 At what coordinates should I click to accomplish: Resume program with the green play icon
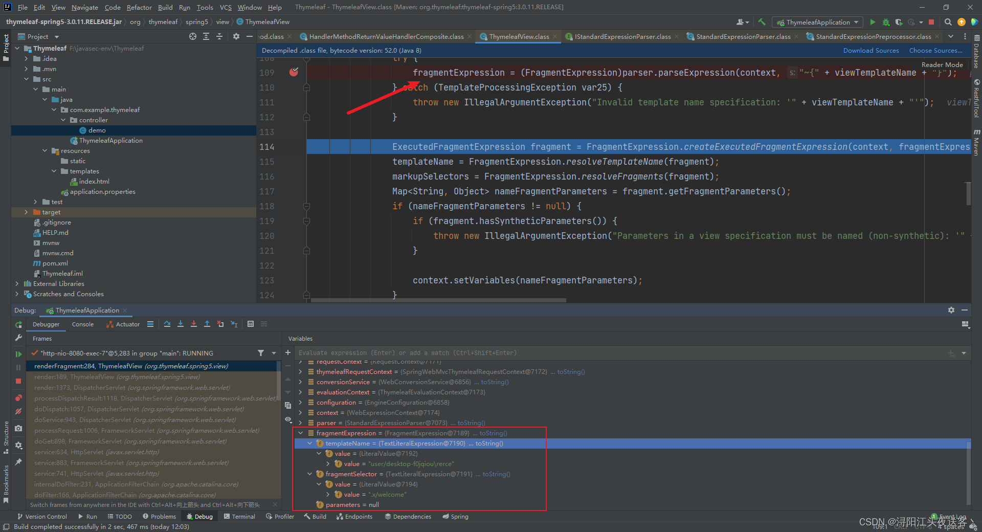[x=18, y=354]
